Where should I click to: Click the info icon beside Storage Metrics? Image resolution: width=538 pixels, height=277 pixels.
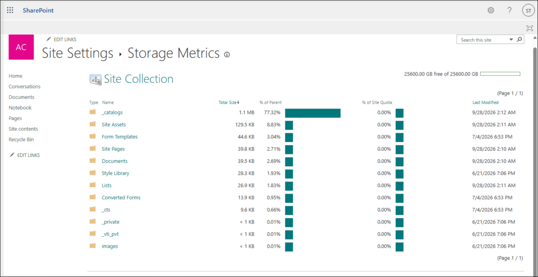click(226, 55)
